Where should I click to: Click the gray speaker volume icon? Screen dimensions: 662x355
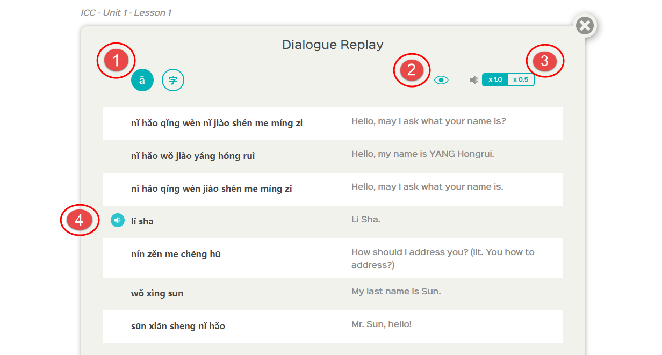point(474,80)
